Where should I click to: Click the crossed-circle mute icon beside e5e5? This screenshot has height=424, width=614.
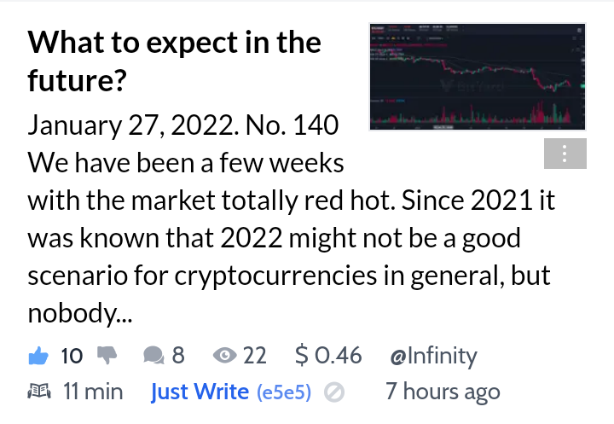click(x=334, y=392)
